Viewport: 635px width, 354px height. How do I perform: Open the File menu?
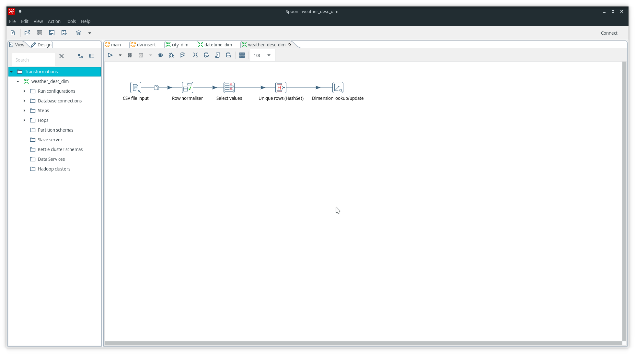click(12, 21)
